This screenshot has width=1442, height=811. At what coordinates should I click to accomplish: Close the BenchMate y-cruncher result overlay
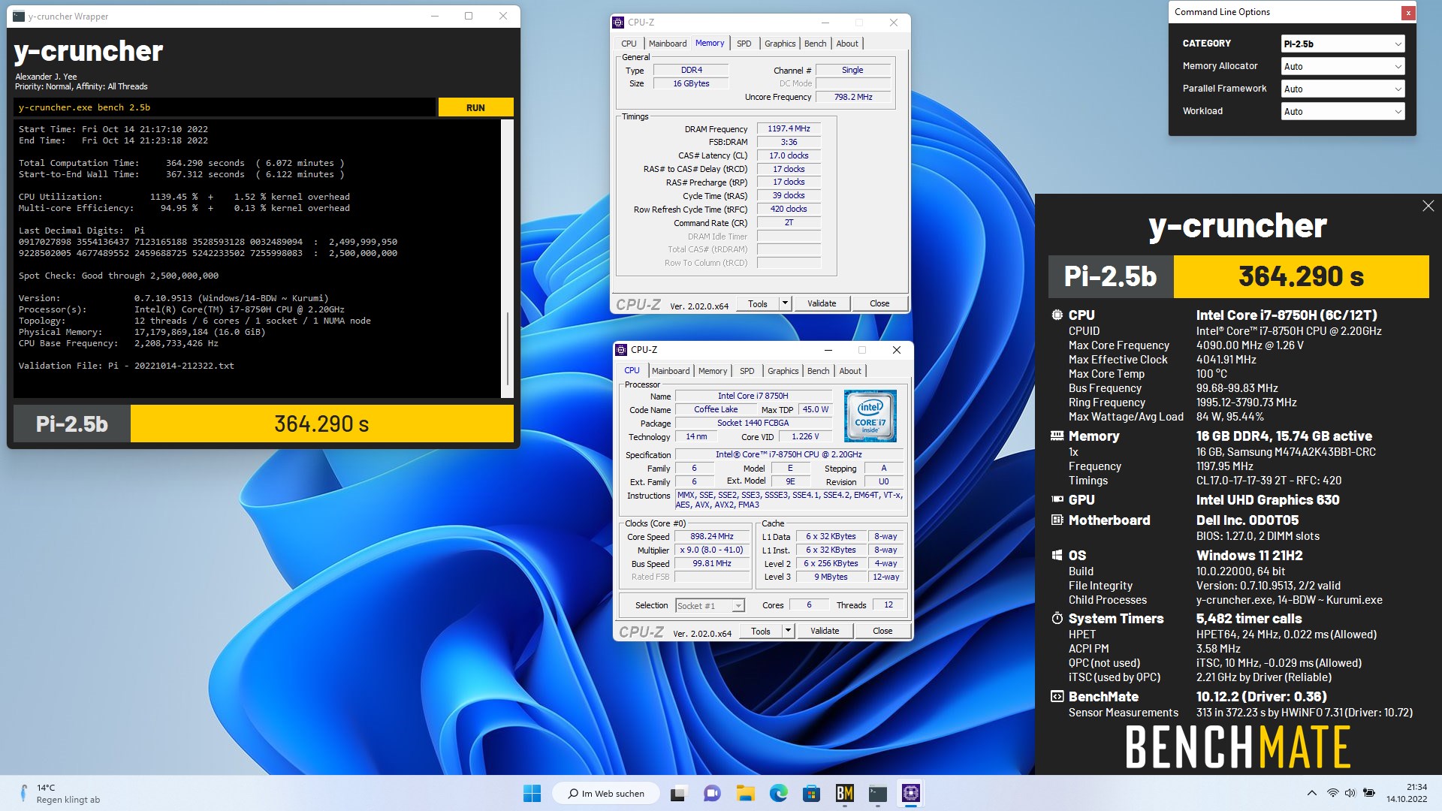1428,206
